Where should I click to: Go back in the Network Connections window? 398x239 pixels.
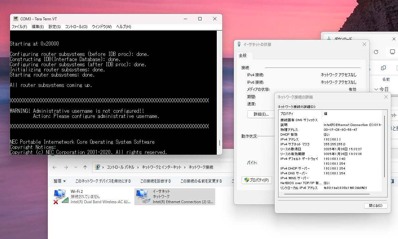coord(55,167)
